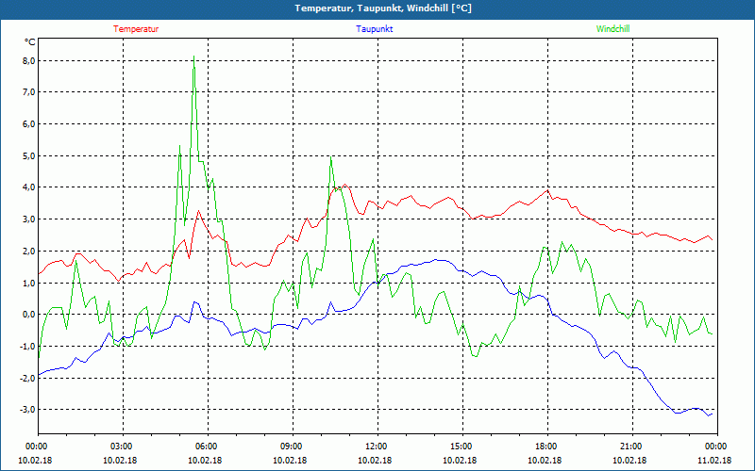Click the "10.02.18" date under 18:00

[545, 461]
